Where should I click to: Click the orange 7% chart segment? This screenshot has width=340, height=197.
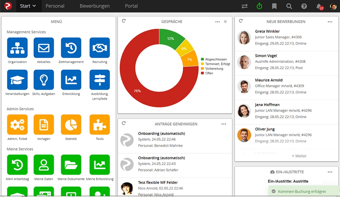click(x=190, y=59)
